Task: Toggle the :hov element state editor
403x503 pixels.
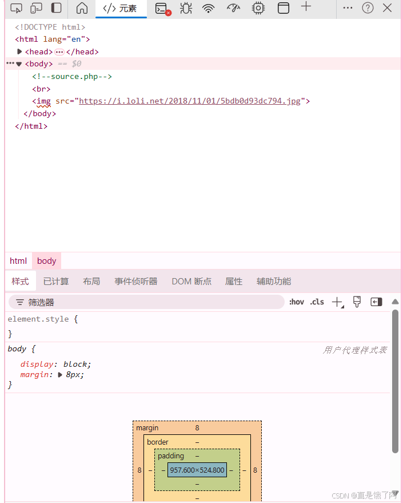Action: (x=296, y=302)
